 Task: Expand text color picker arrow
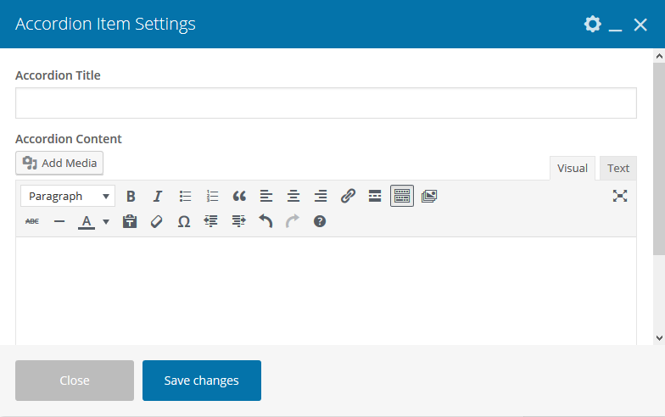click(x=106, y=221)
